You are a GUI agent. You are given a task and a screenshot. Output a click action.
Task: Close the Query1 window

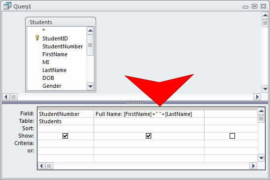(263, 6)
